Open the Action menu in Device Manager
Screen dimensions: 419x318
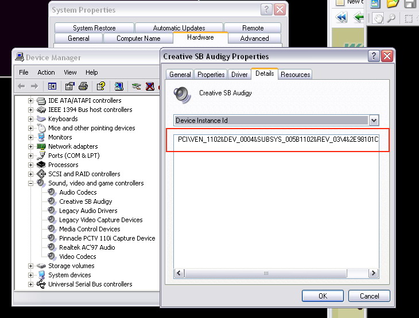click(x=46, y=72)
